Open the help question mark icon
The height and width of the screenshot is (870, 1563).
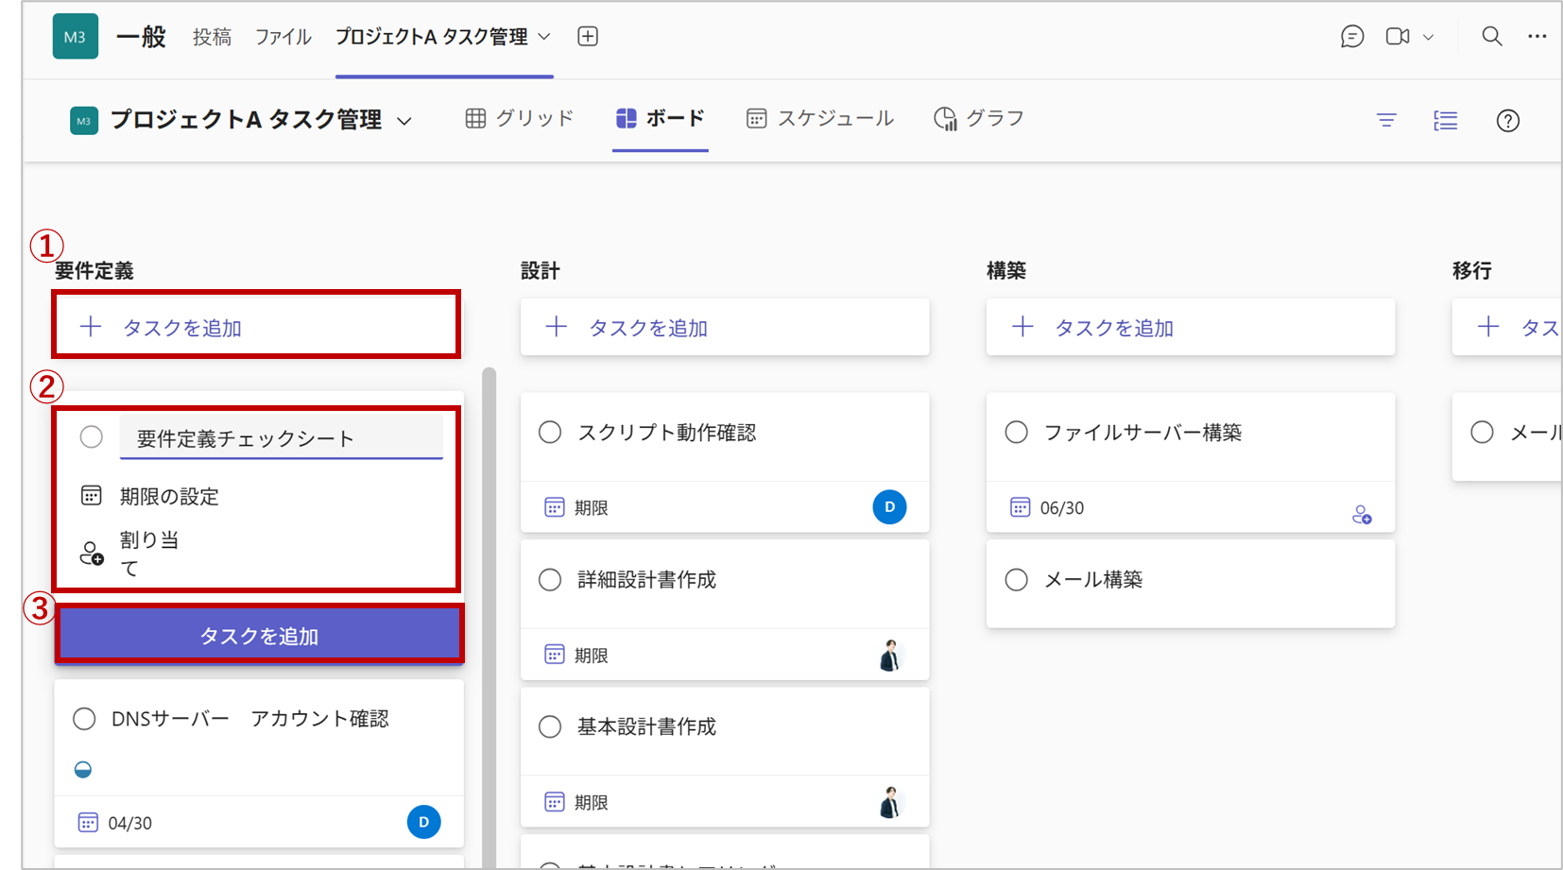(x=1507, y=121)
